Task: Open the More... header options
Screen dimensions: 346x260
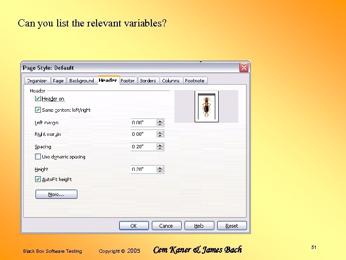Action: point(56,195)
